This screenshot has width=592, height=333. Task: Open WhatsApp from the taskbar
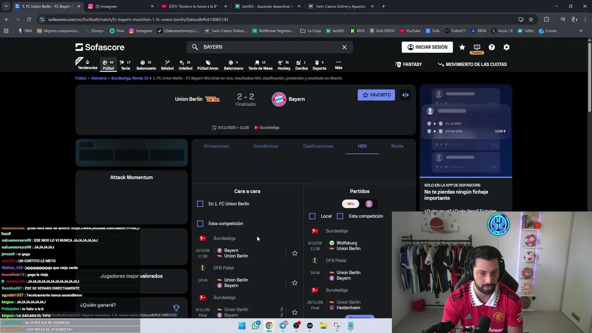click(256, 326)
